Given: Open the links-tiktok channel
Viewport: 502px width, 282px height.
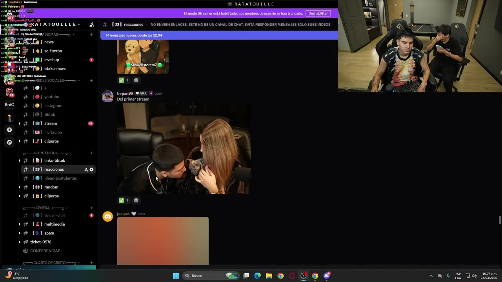Looking at the screenshot, I should click(58, 161).
